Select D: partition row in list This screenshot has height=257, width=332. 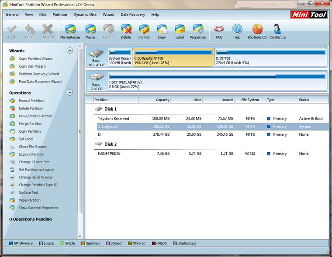tap(213, 134)
